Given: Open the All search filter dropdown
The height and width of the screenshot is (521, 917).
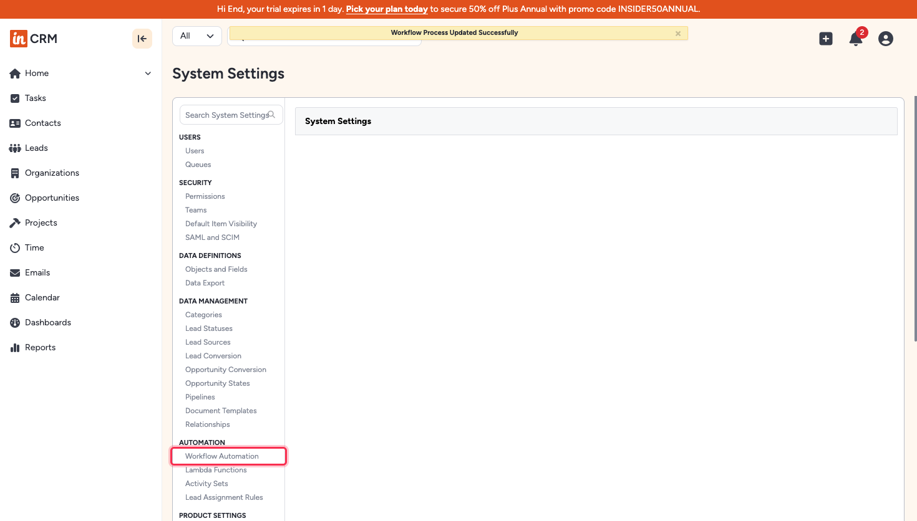Looking at the screenshot, I should coord(196,36).
